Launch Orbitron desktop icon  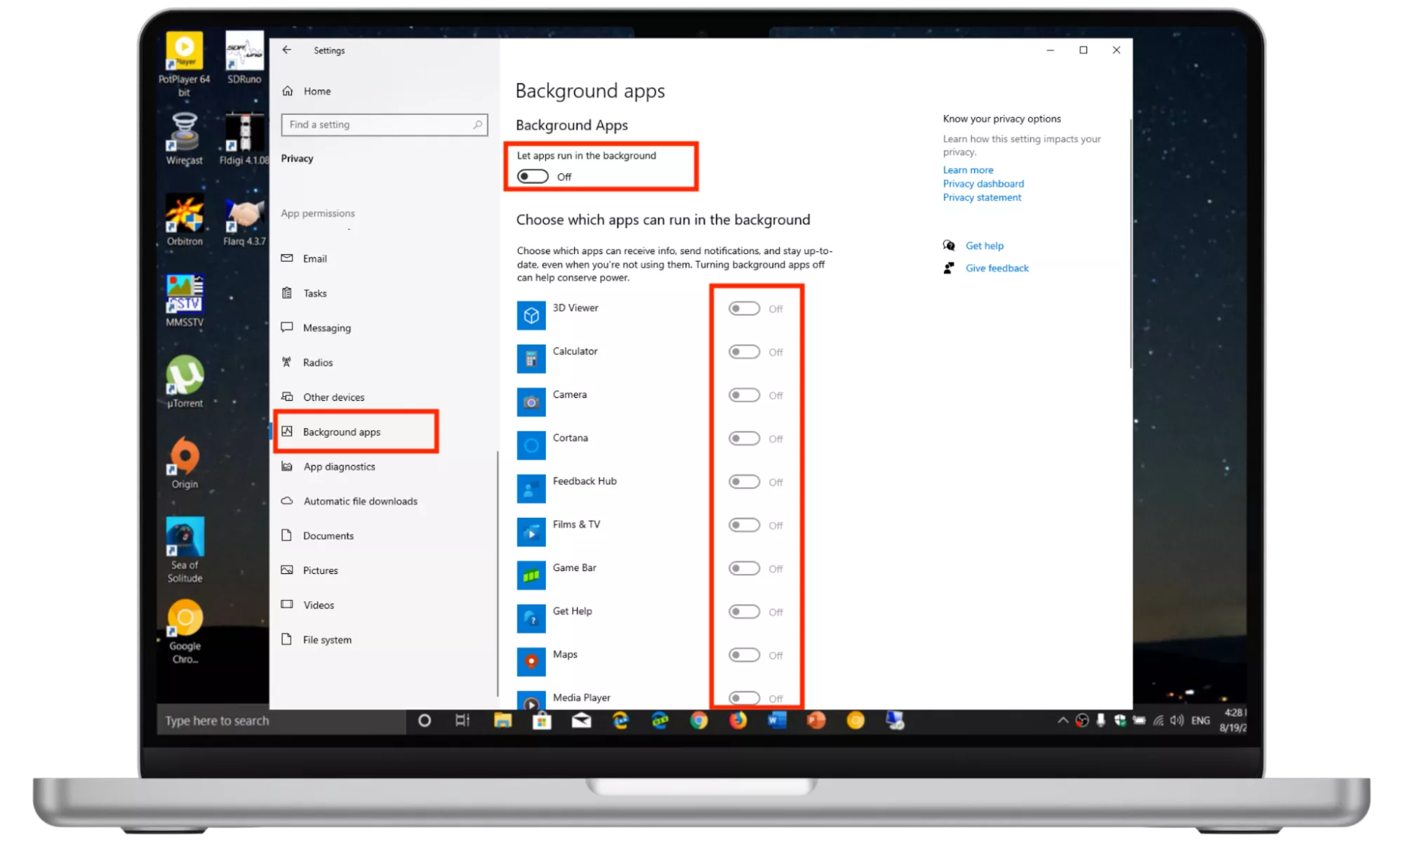(x=185, y=220)
